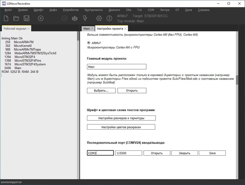Click Настройка цветов раскраски button
Viewport: 245px width, 185px height.
click(121, 127)
